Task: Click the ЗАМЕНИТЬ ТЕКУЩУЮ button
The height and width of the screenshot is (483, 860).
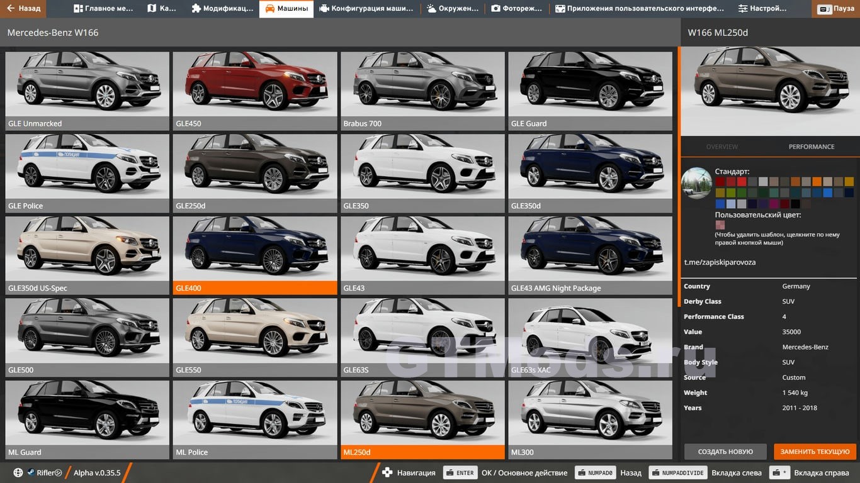Action: (815, 452)
